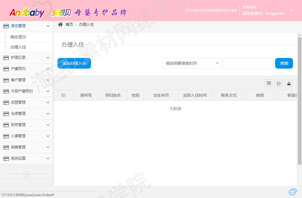
Task: Open column filter grid icon
Action: [x=268, y=83]
